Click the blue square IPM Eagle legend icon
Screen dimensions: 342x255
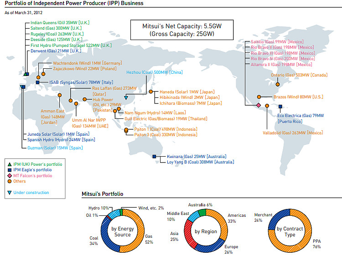coord(10,170)
